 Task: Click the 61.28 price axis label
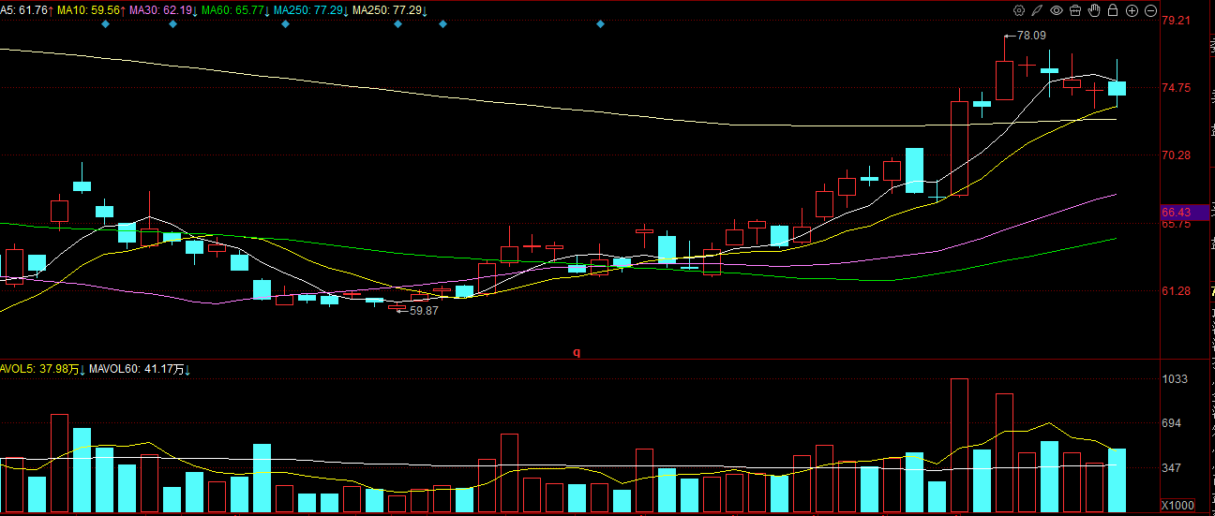tap(1176, 291)
